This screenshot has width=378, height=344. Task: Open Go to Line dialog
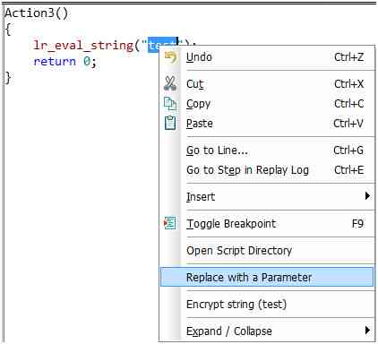pyautogui.click(x=267, y=150)
